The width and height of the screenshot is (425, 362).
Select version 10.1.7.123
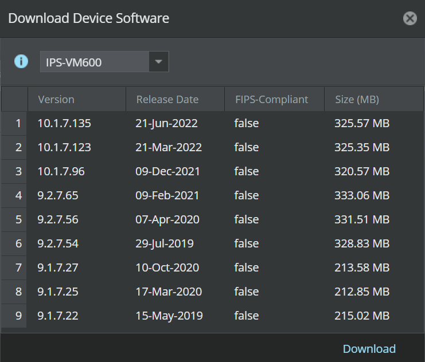click(x=64, y=147)
